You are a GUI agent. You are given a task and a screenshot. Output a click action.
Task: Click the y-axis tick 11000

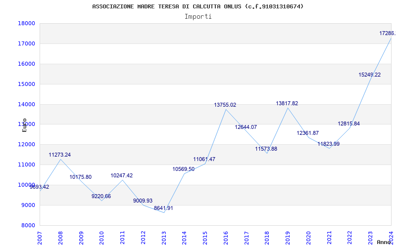click(x=26, y=165)
